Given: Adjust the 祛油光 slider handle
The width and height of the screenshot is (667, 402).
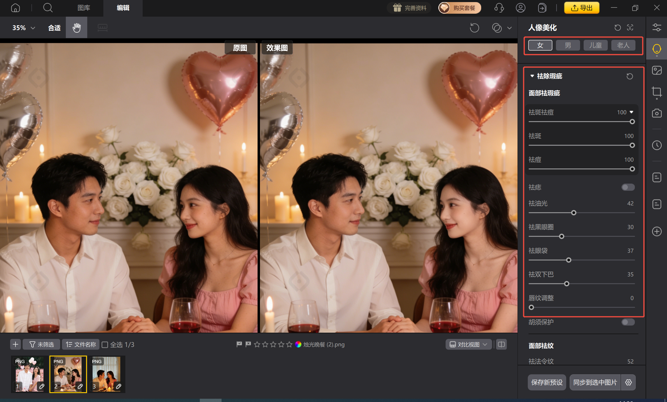Looking at the screenshot, I should 574,213.
